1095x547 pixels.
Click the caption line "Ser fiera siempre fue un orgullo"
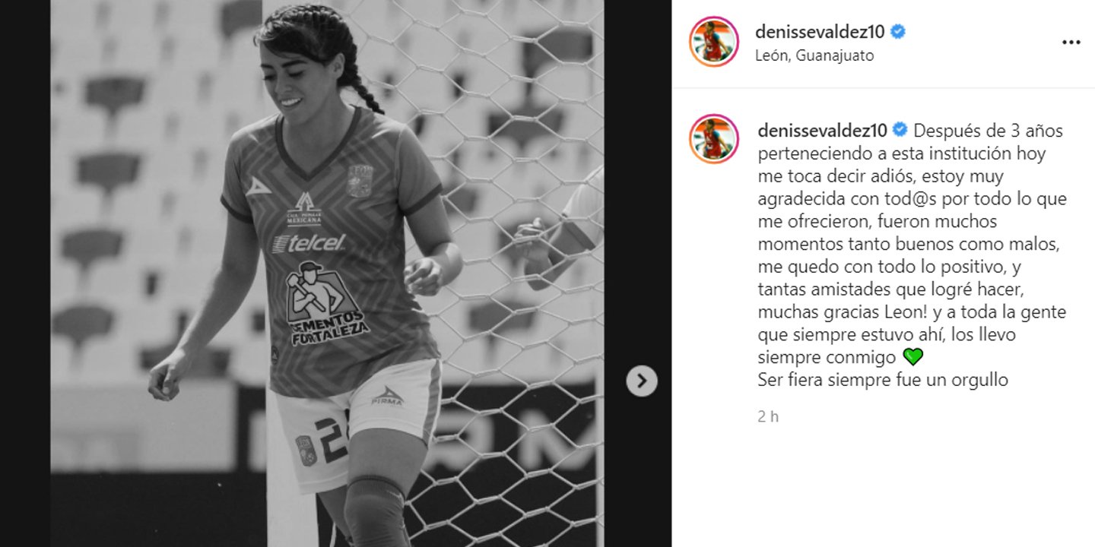pyautogui.click(x=883, y=380)
